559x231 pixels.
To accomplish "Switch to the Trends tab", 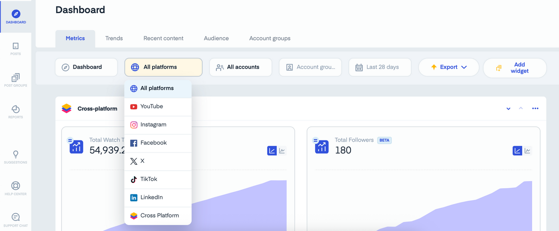I will (x=114, y=38).
